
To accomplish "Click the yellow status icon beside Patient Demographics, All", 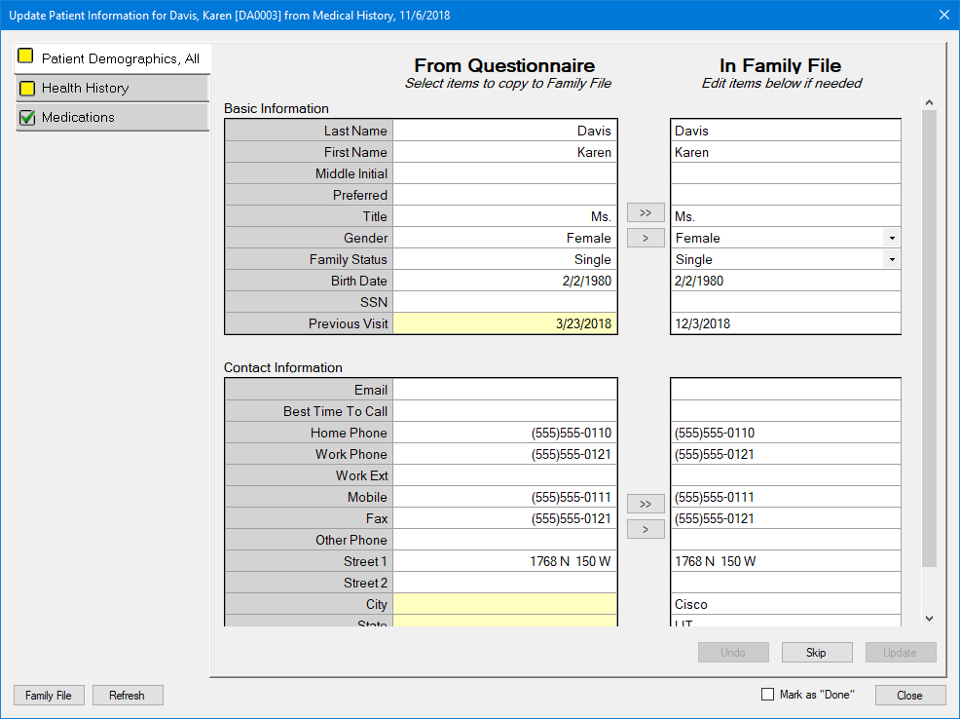I will click(x=26, y=57).
